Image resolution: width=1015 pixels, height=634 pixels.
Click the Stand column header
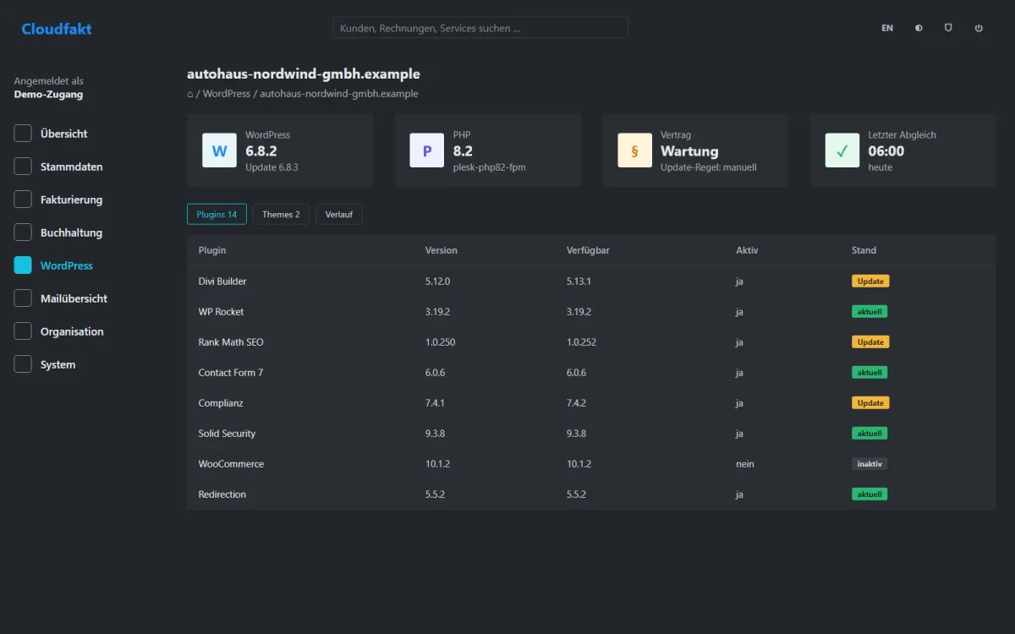click(864, 250)
